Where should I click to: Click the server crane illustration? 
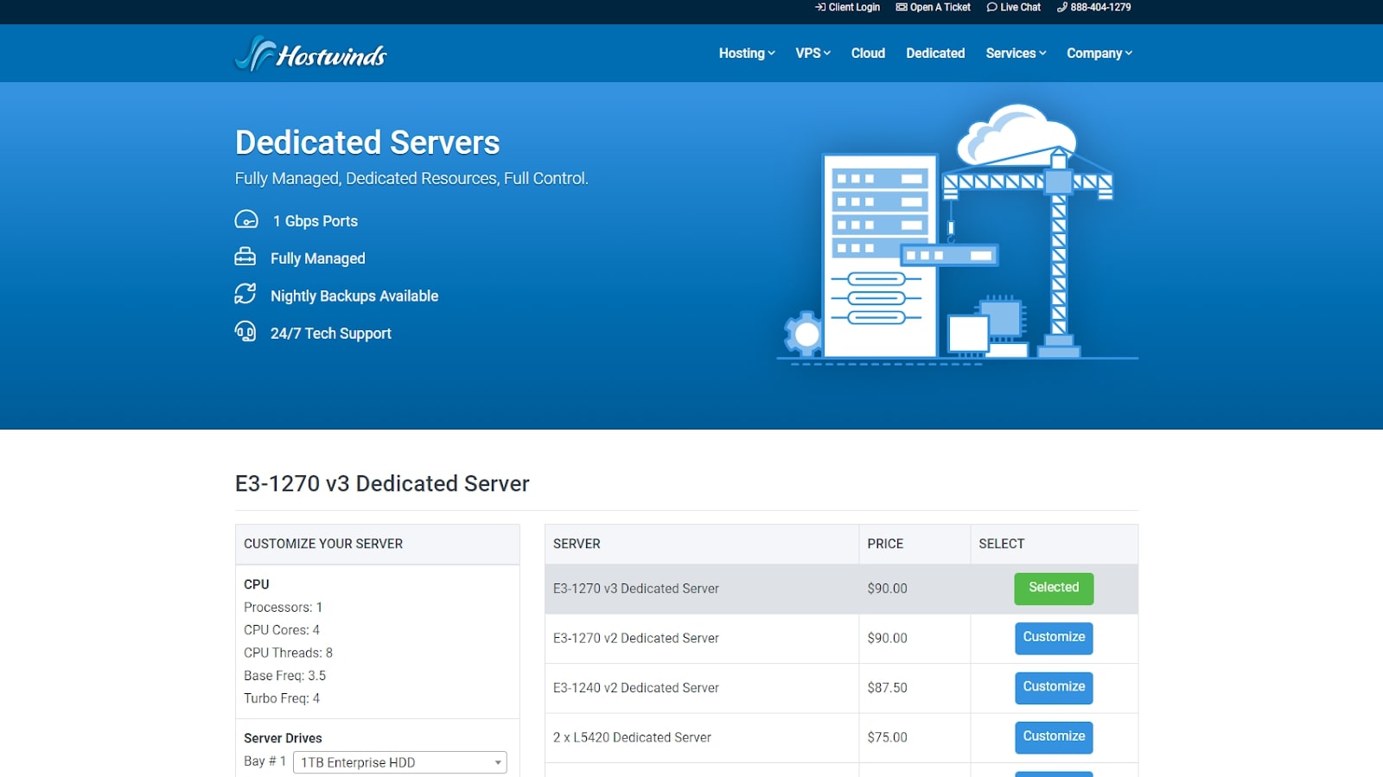(958, 233)
